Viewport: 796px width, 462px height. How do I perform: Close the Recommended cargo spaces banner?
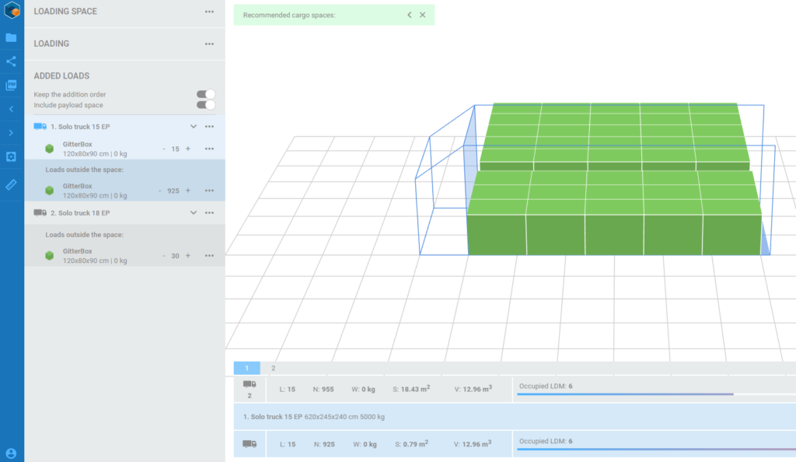point(423,15)
